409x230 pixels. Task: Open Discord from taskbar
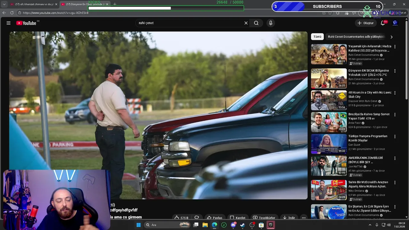(x=233, y=225)
